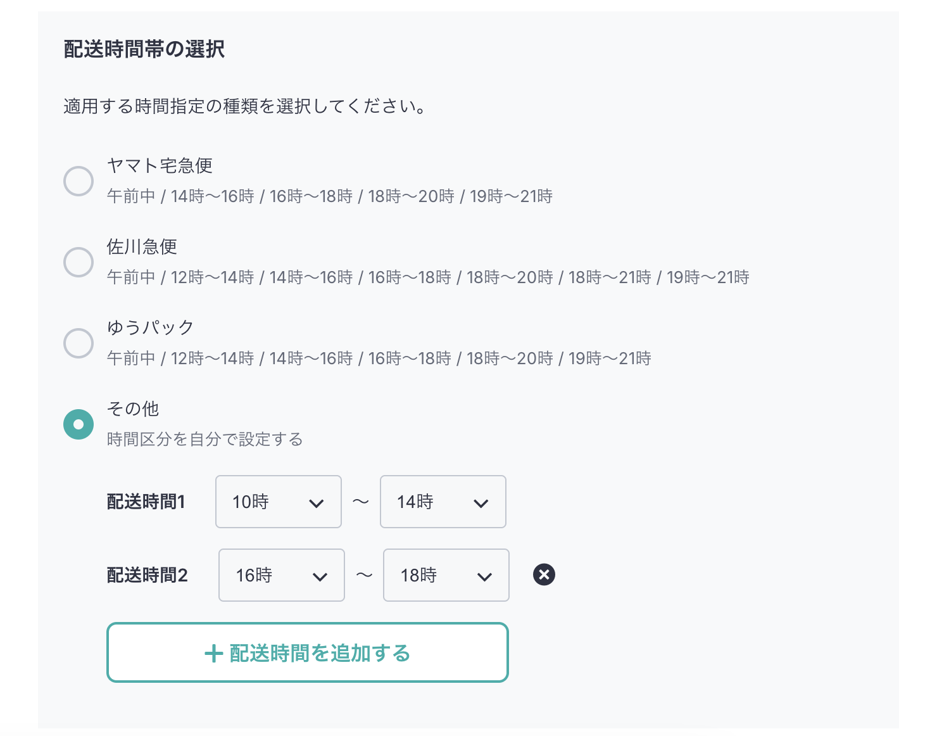This screenshot has height=736, width=937.
Task: Click the chevron arrow in the 18時 box
Action: (485, 577)
